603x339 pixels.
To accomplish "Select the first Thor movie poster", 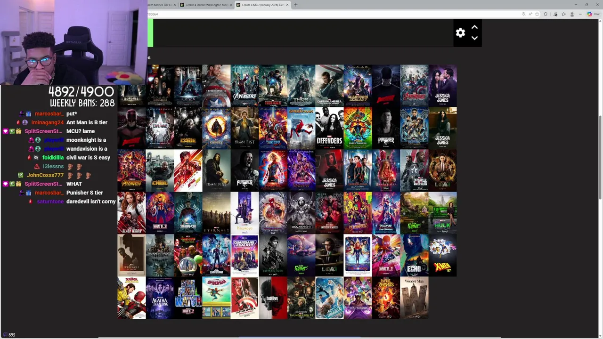I will [188, 86].
